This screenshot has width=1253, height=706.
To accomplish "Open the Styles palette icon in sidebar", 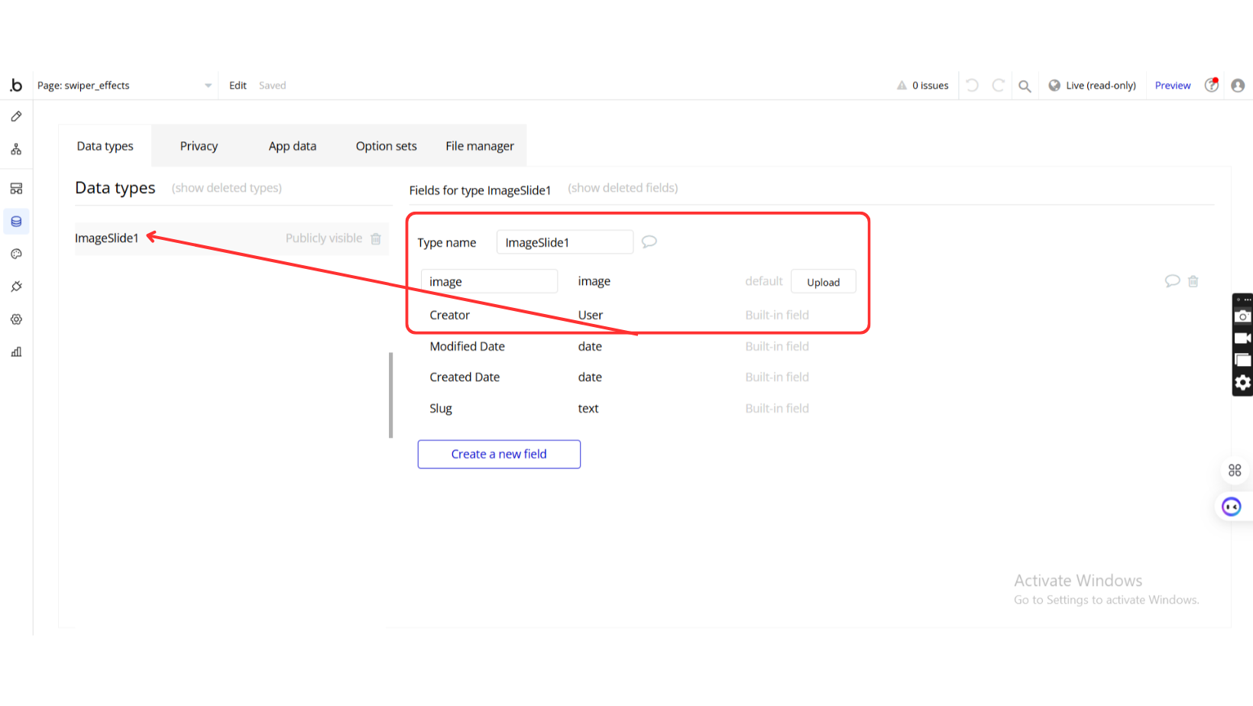I will (16, 254).
